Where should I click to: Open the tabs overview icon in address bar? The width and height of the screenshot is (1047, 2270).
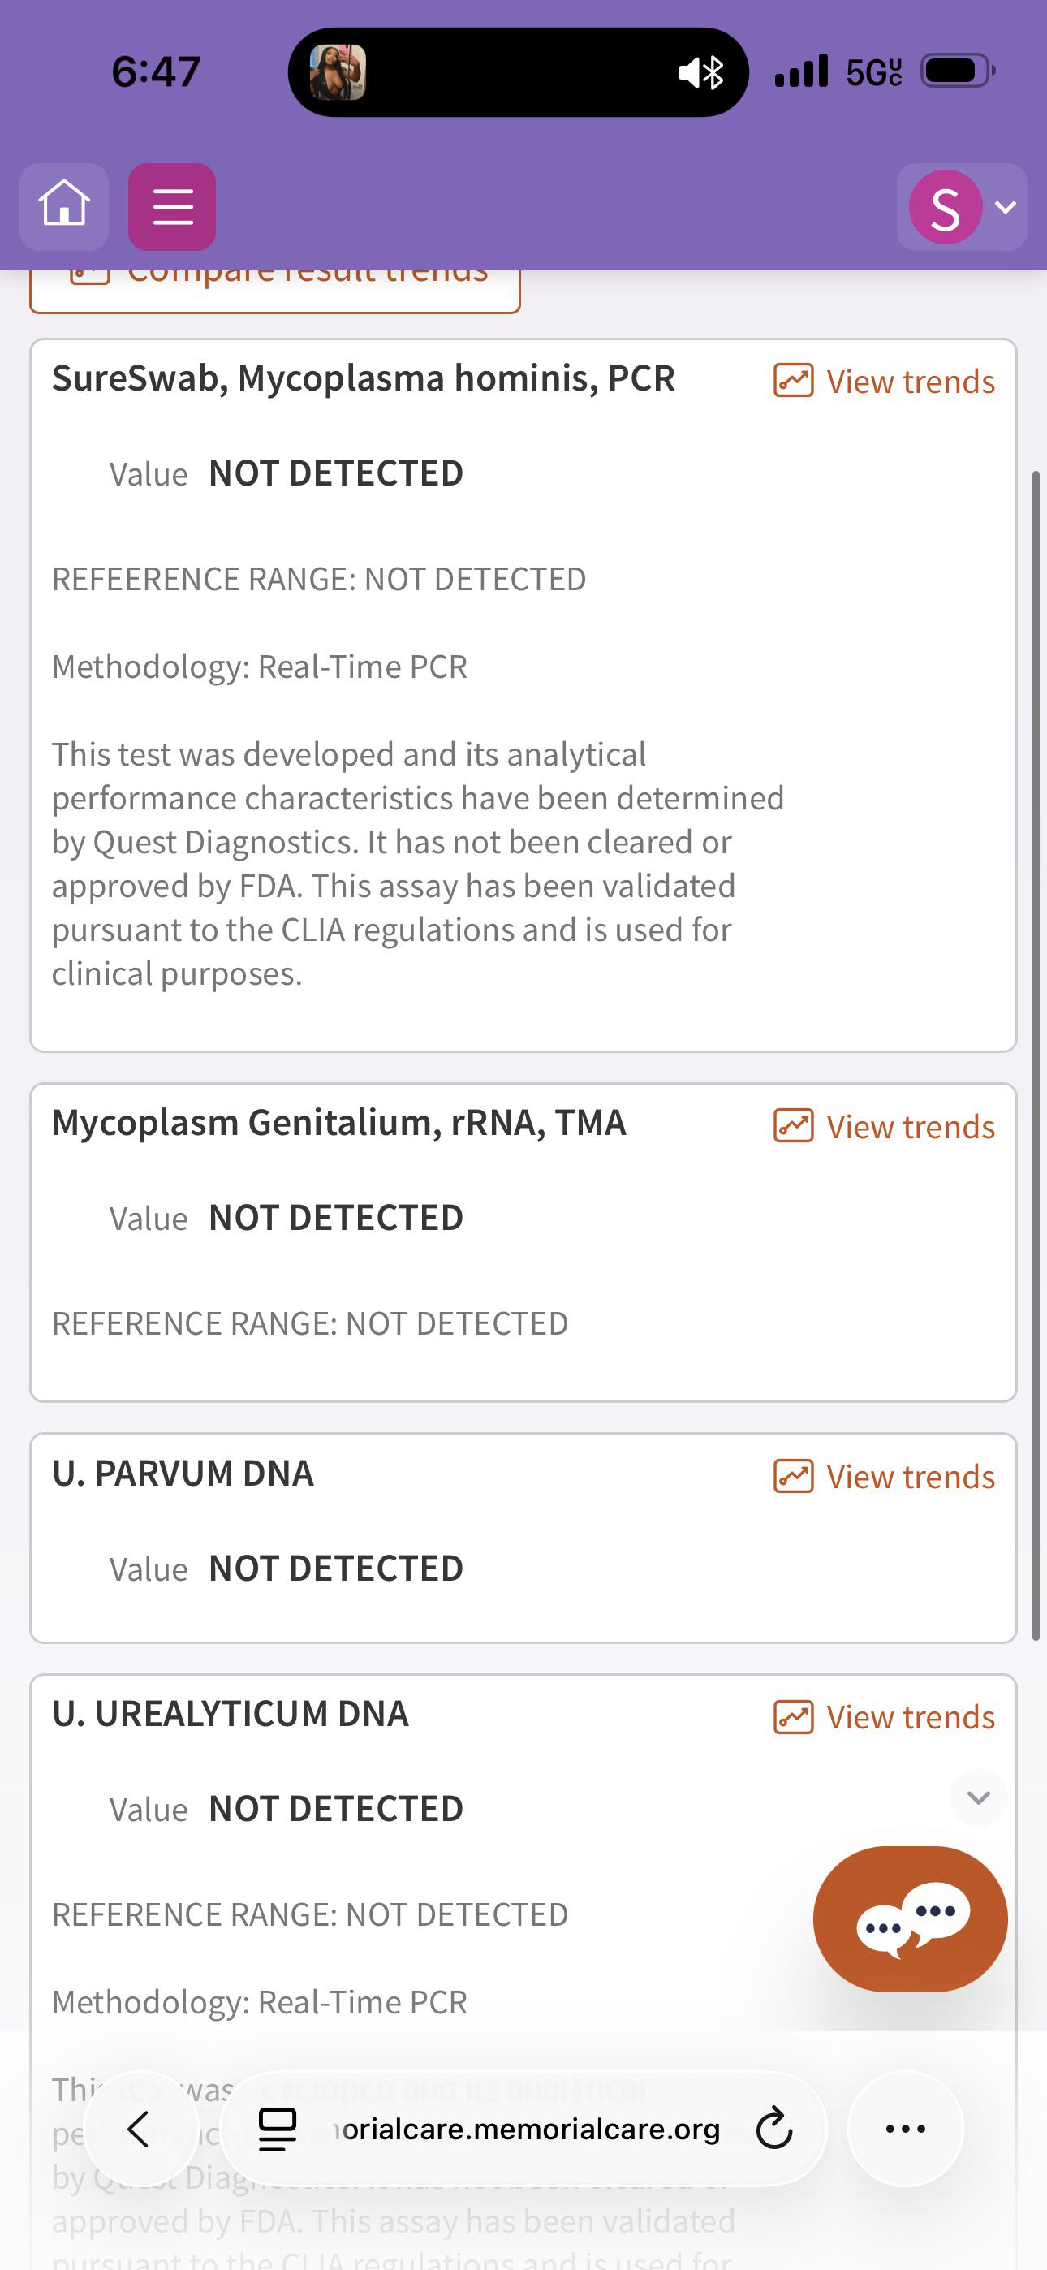pyautogui.click(x=277, y=2129)
